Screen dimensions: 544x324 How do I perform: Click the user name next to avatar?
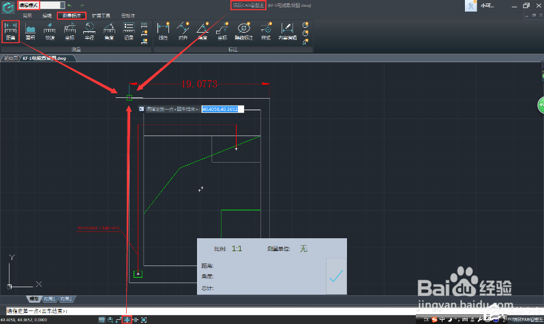coord(487,5)
